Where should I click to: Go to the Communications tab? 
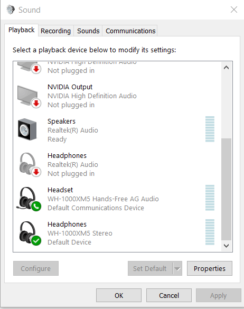click(x=130, y=31)
